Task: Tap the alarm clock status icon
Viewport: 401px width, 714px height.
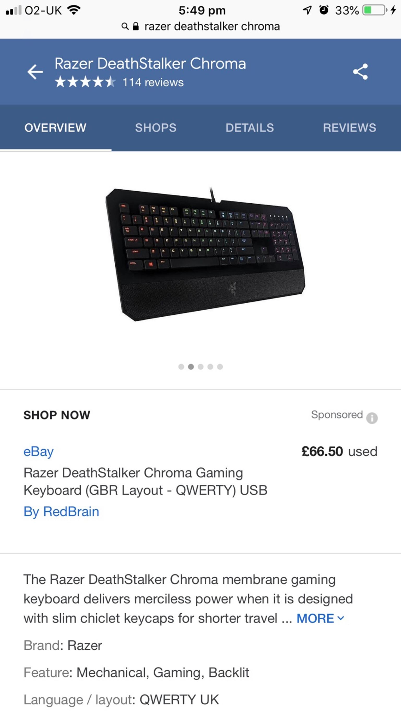Action: coord(324,10)
